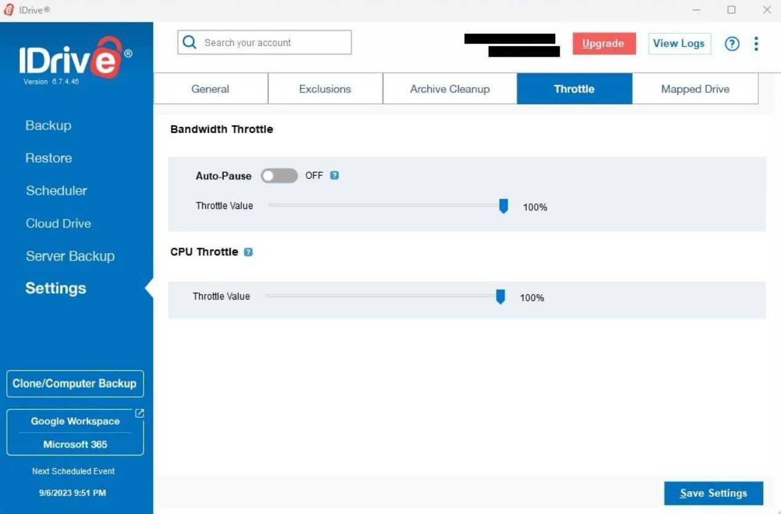Image resolution: width=781 pixels, height=514 pixels.
Task: Click the Bandwidth 100% value text
Action: click(535, 207)
